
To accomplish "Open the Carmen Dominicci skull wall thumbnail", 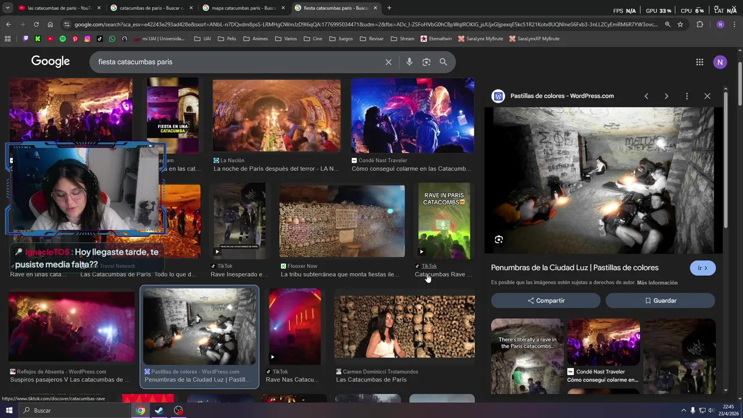I will 405,327.
